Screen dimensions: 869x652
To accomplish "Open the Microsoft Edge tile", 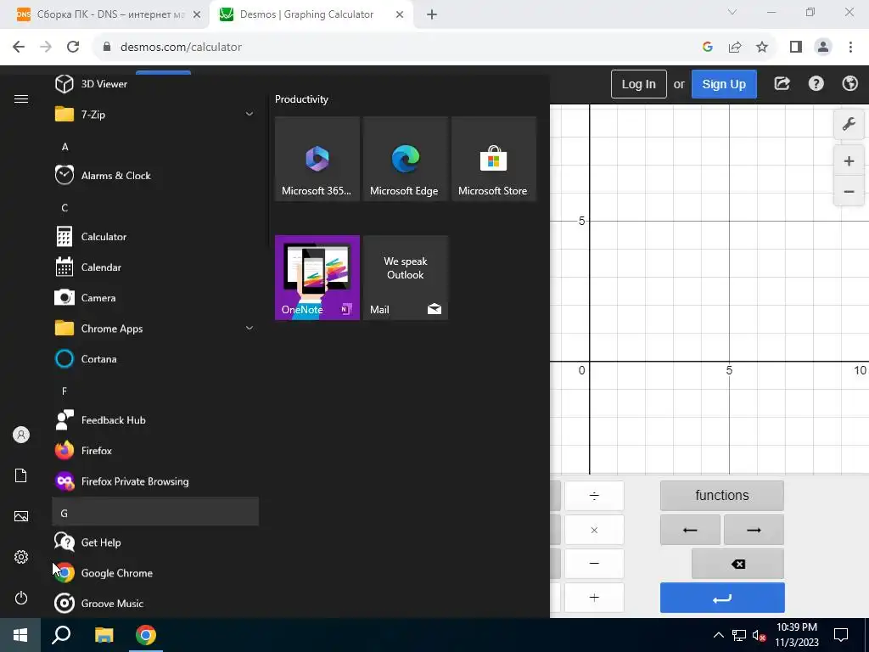I will tap(406, 159).
